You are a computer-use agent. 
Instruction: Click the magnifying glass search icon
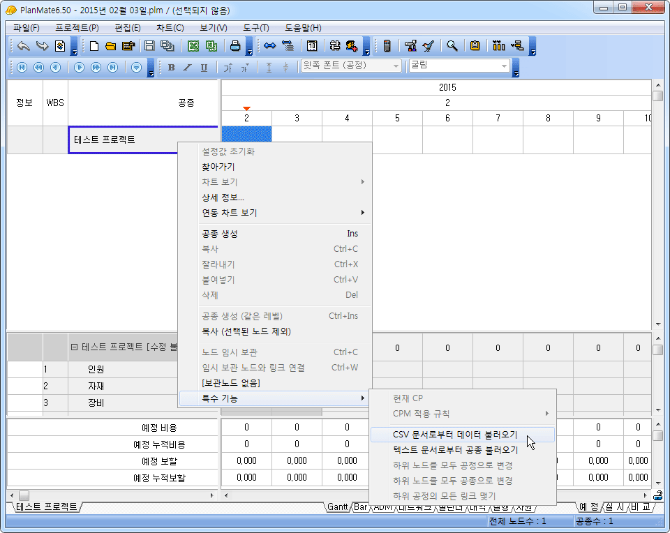[452, 46]
